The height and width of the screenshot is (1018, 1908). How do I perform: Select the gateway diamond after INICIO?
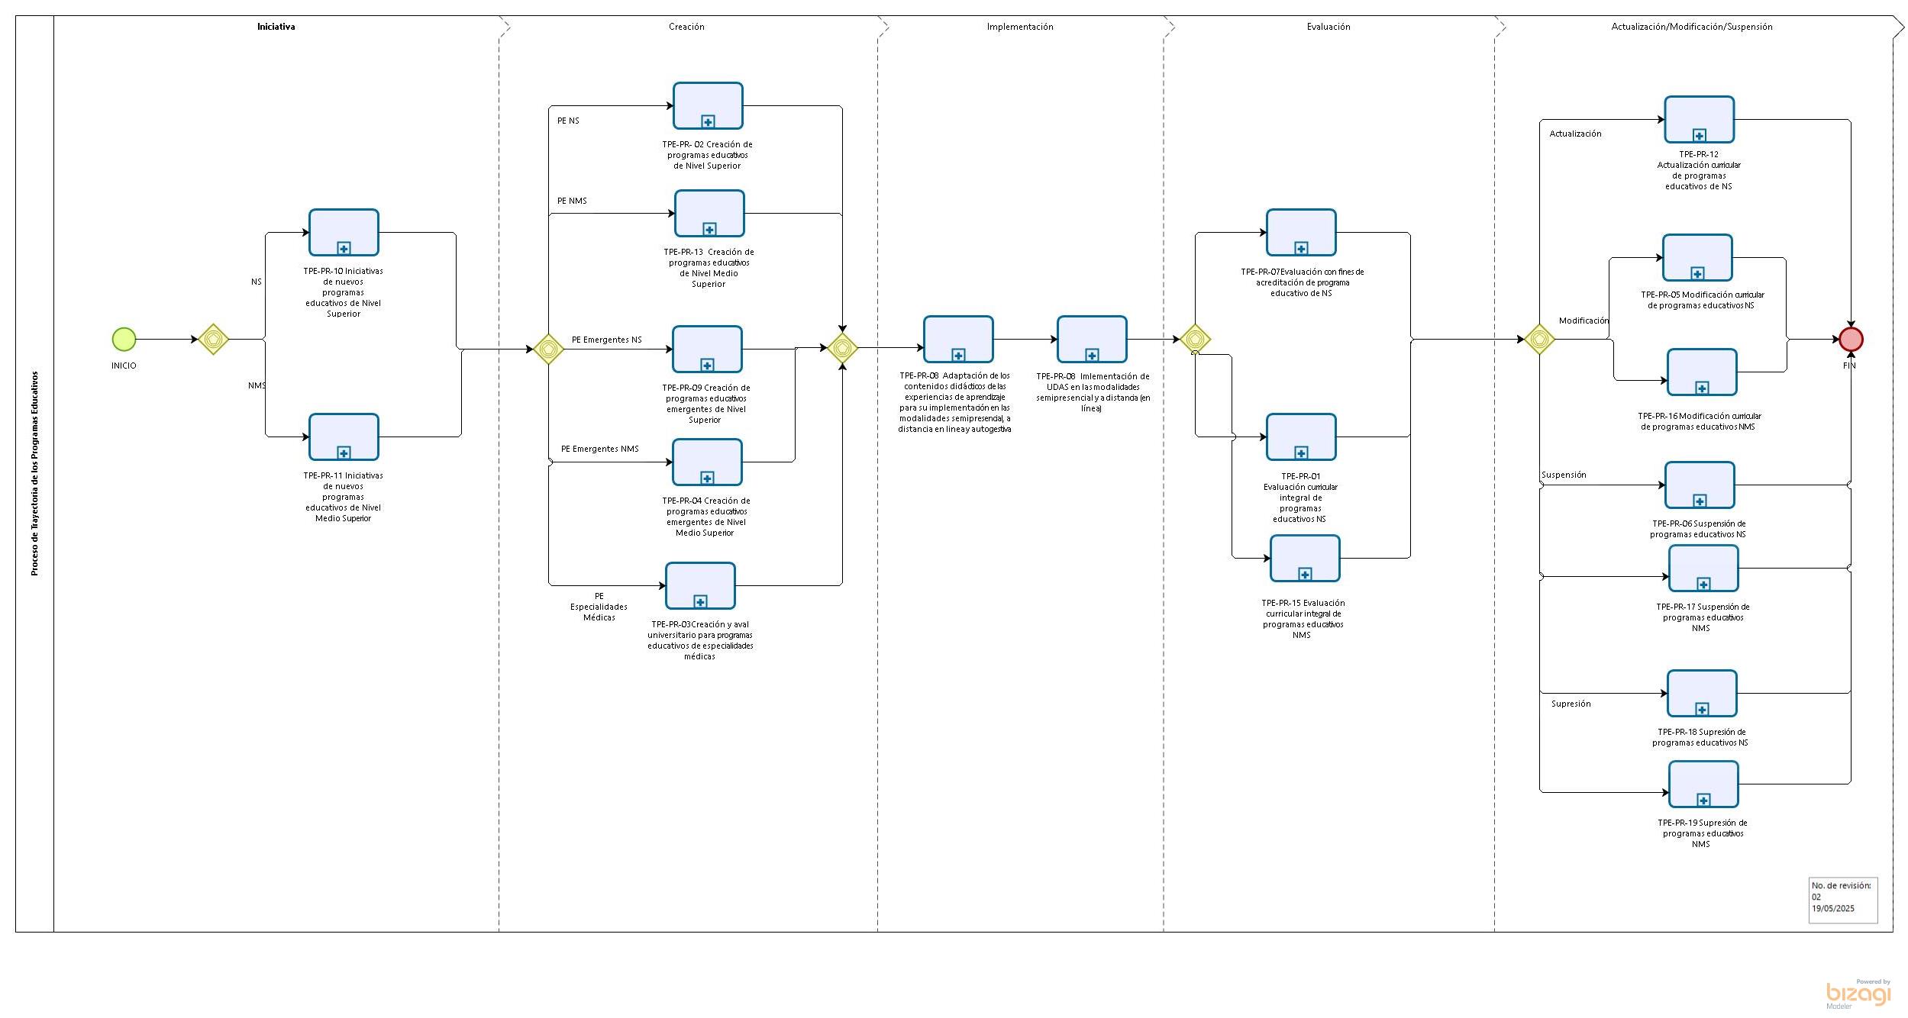pos(214,339)
